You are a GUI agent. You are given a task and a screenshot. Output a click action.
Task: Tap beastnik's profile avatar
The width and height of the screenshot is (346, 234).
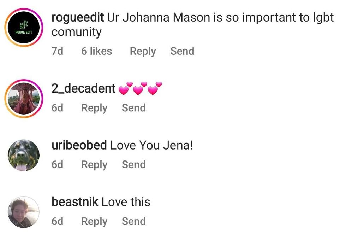click(24, 212)
